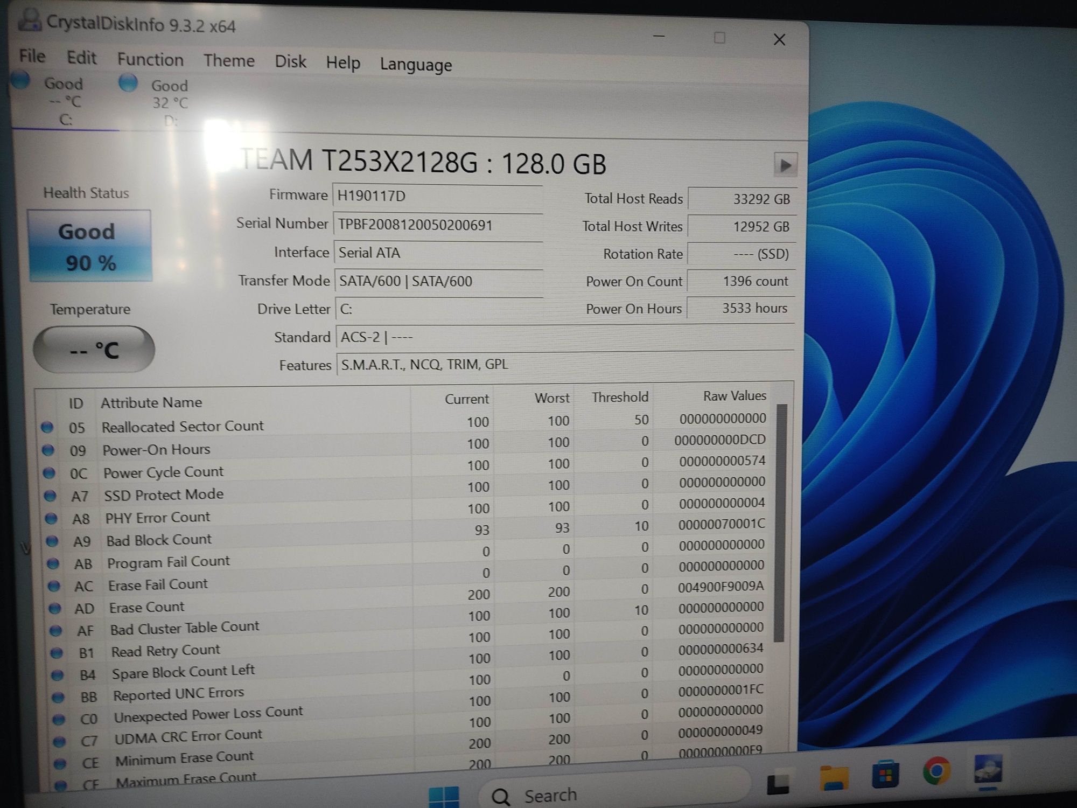This screenshot has width=1077, height=808.
Task: Click the CrystalDiskInfo title bar app icon
Action: click(x=29, y=20)
